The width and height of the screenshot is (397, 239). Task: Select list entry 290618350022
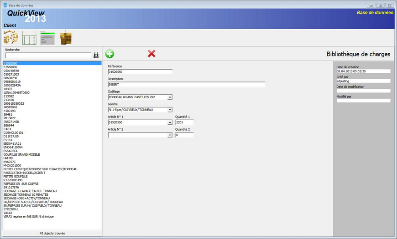52,104
